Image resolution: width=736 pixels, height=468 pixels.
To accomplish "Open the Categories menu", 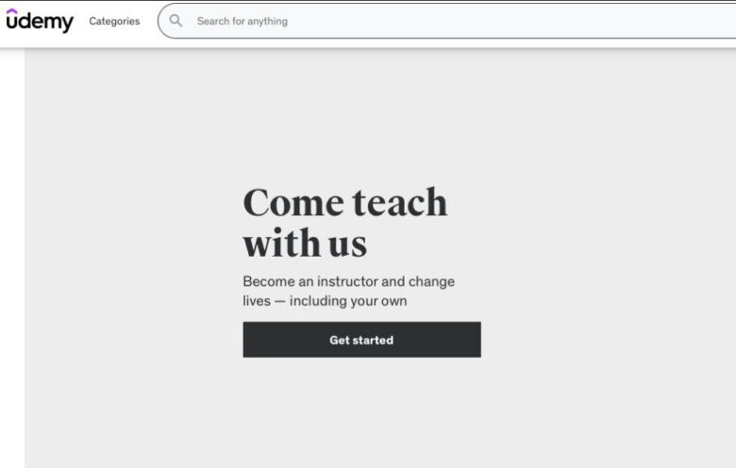I will (x=114, y=21).
